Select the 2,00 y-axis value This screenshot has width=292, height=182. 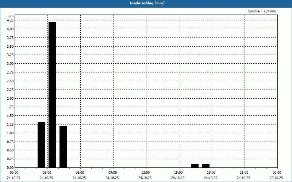pos(10,98)
